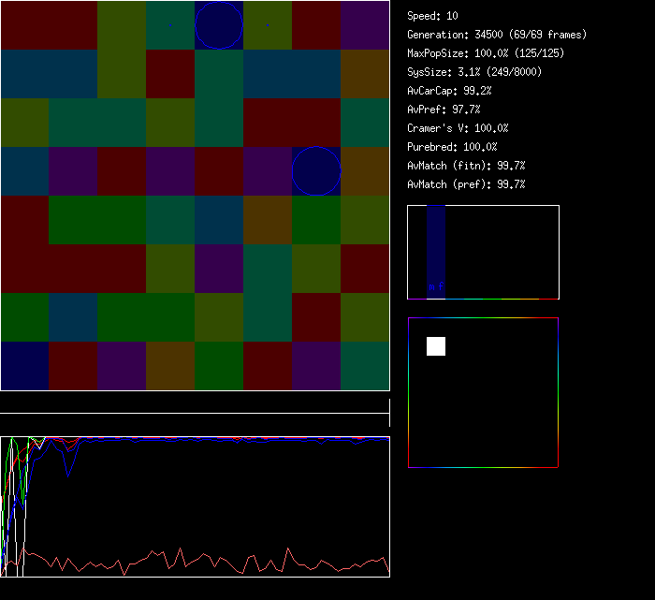Pick the navy cell in the grid's bottom-left corner

tap(24, 365)
